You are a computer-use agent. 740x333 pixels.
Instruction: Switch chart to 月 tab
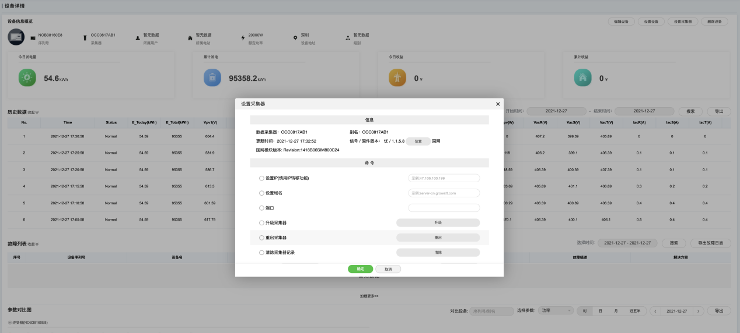pos(616,311)
